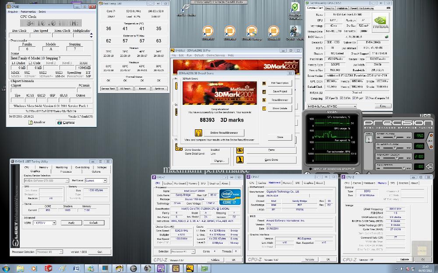Toggle the CUDA checkbox in GPU-Z
The width and height of the screenshot is (438, 273).
coord(342,98)
